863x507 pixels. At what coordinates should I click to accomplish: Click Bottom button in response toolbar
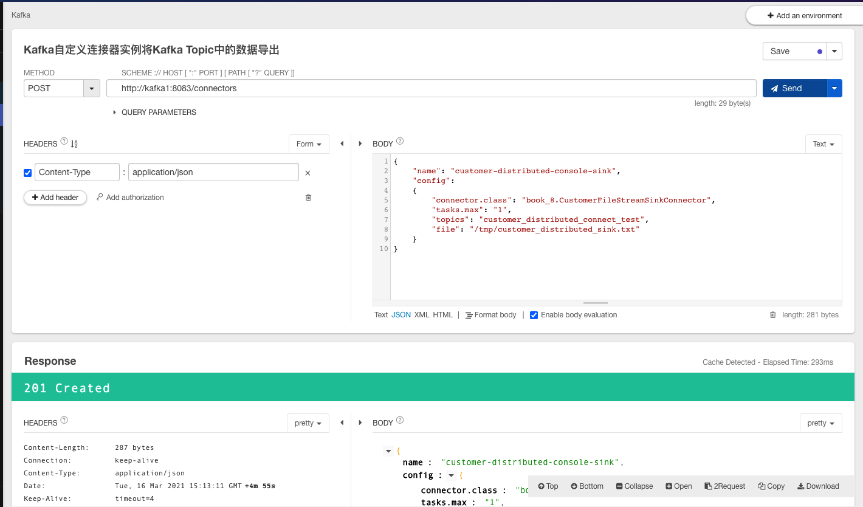tap(587, 486)
